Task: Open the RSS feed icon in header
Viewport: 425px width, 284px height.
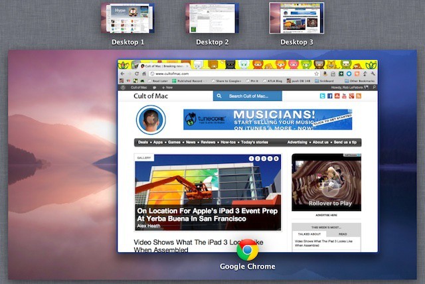Action: pos(359,96)
